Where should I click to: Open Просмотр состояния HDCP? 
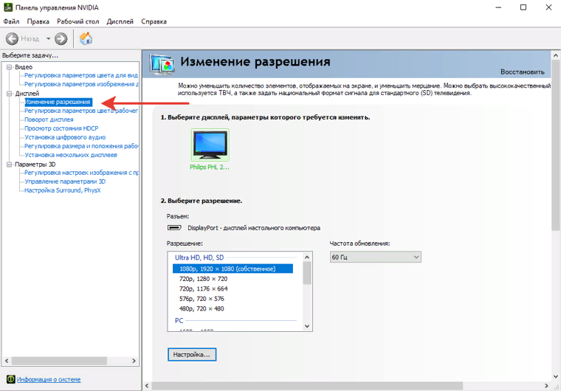61,128
